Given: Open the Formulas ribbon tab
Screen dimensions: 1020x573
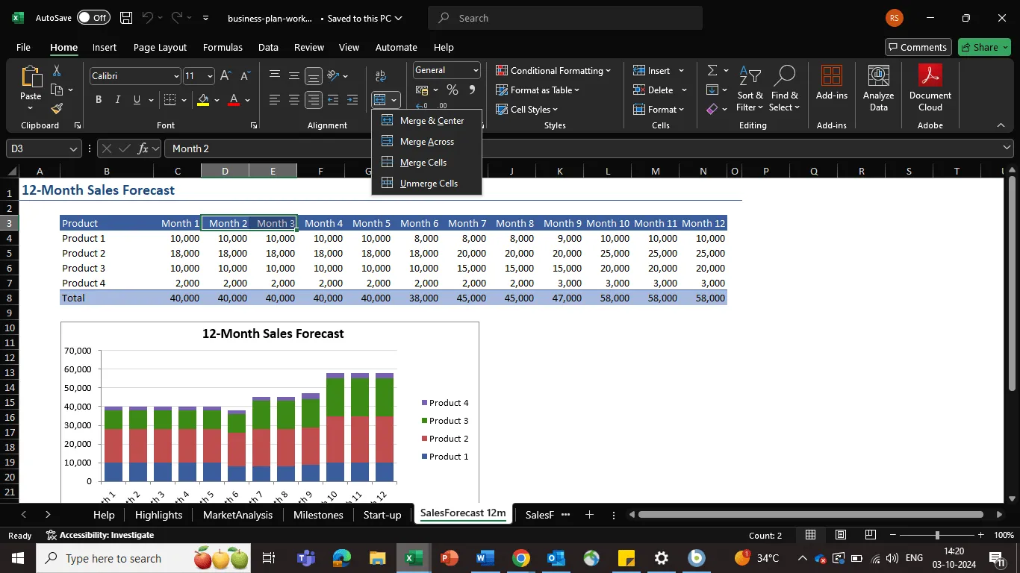Looking at the screenshot, I should coord(223,47).
